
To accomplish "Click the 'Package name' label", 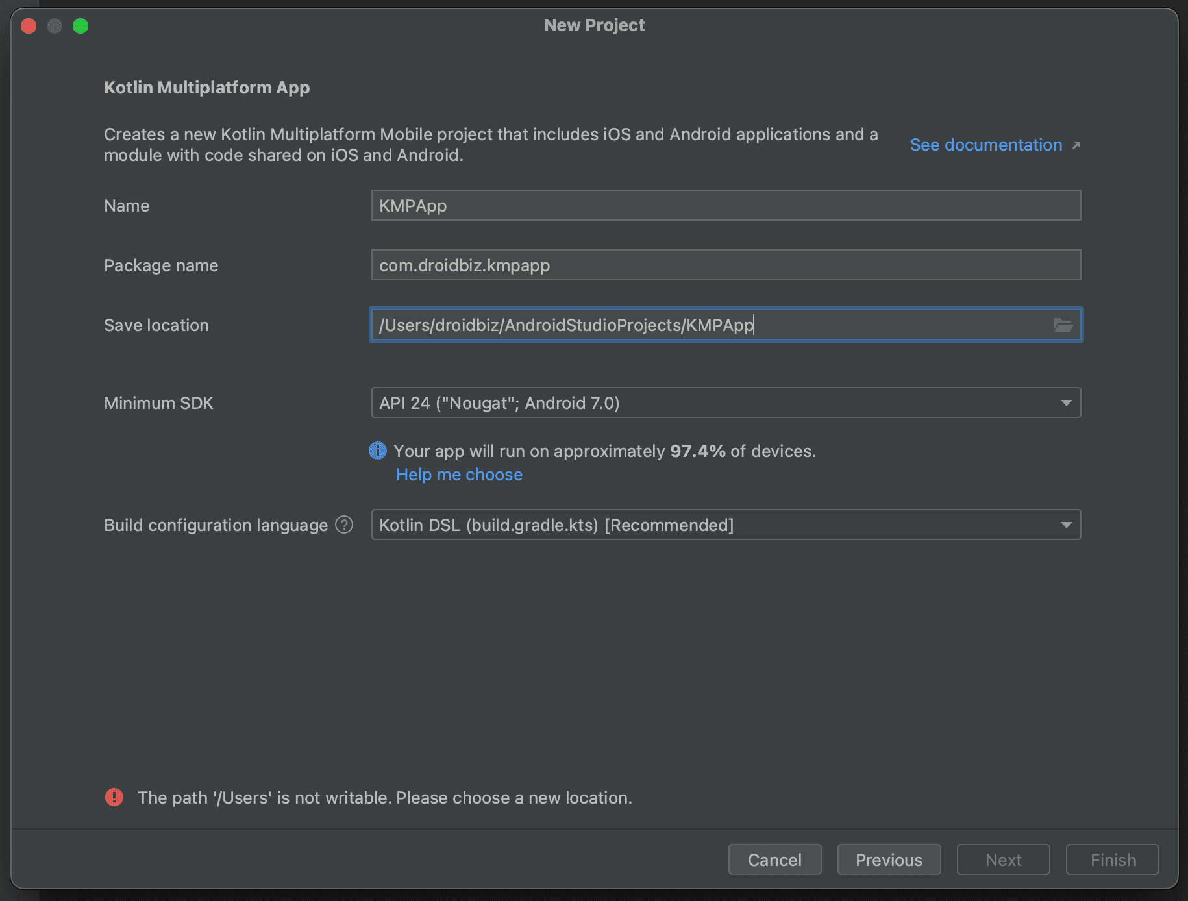I will click(161, 265).
